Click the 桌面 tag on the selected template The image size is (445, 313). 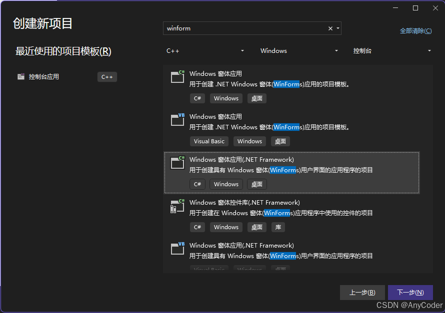[x=256, y=184]
